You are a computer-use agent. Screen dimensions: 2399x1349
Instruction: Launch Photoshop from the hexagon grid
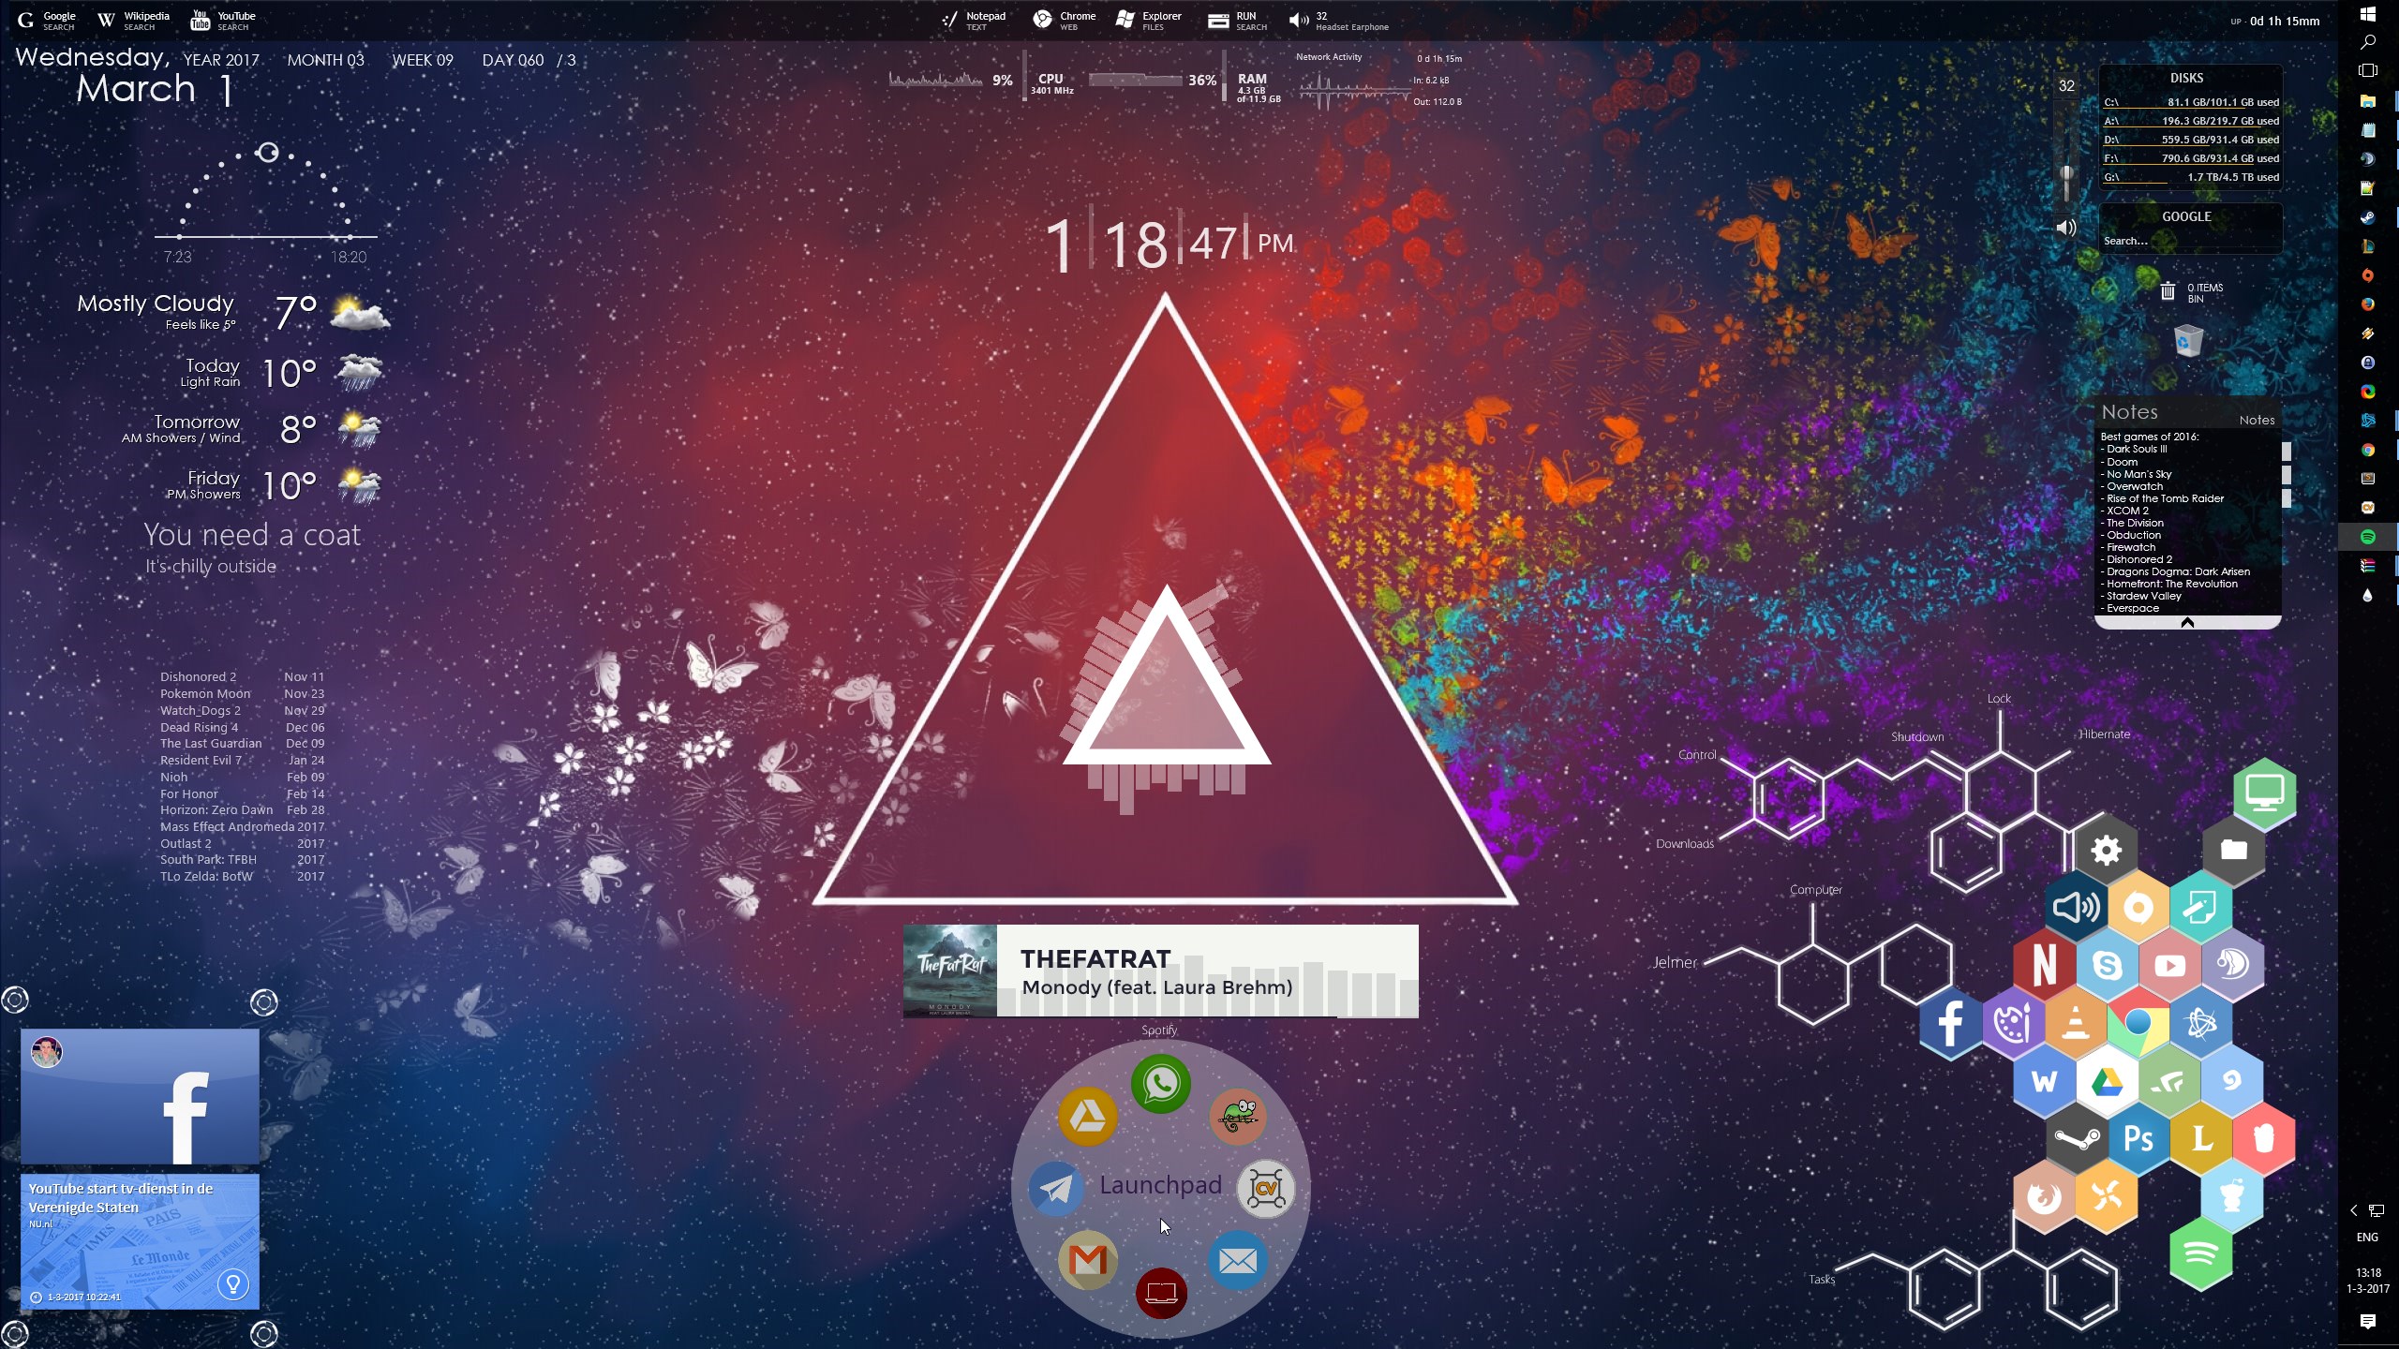[x=2138, y=1138]
